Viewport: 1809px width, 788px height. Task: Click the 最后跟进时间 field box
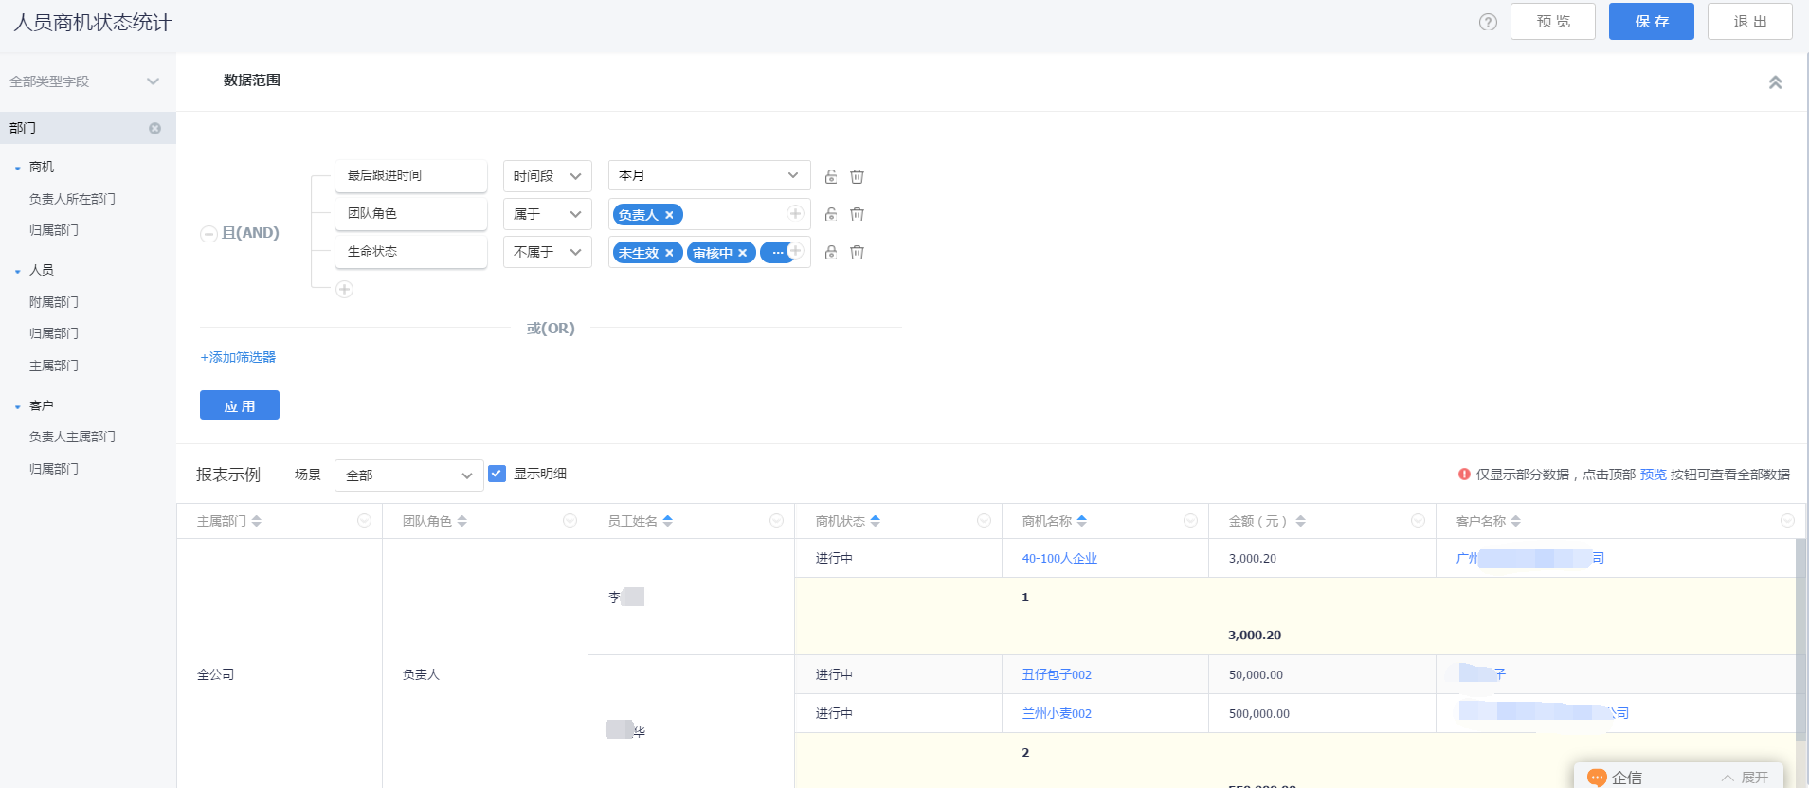point(411,176)
